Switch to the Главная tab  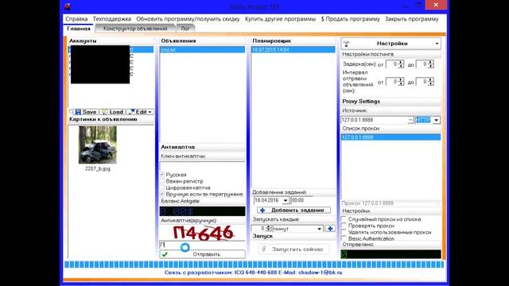[x=79, y=29]
